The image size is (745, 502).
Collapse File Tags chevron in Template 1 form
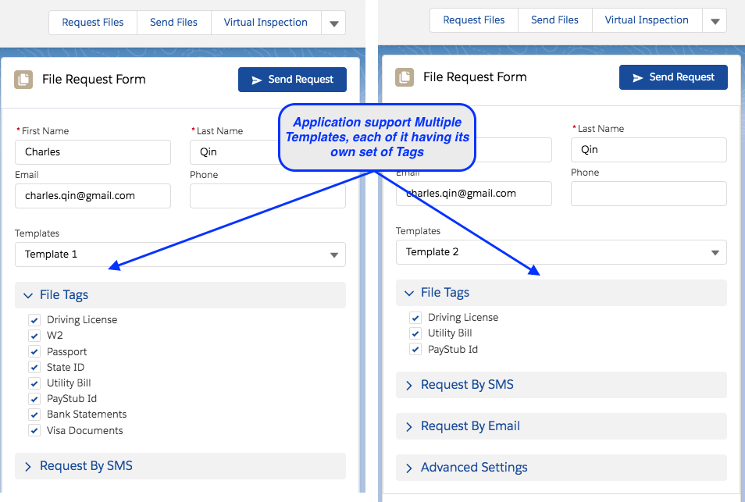(28, 295)
